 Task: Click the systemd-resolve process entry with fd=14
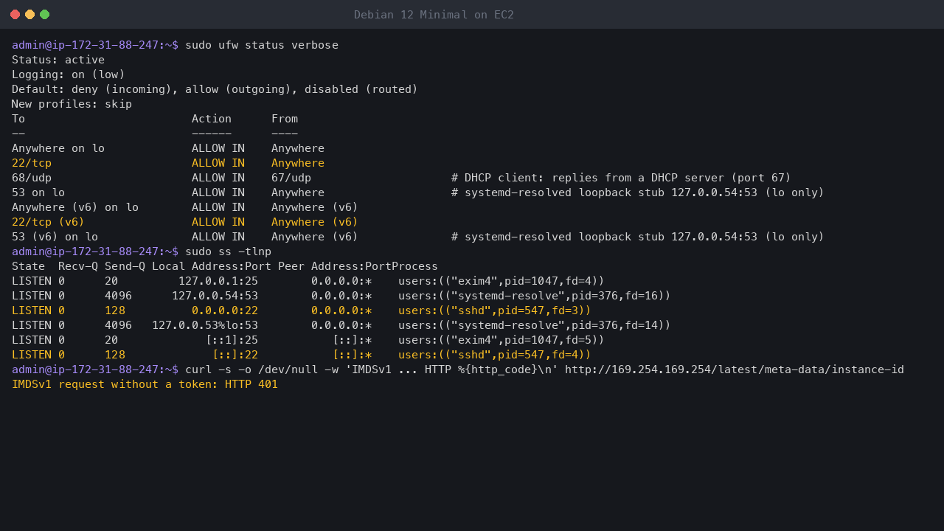click(535, 325)
